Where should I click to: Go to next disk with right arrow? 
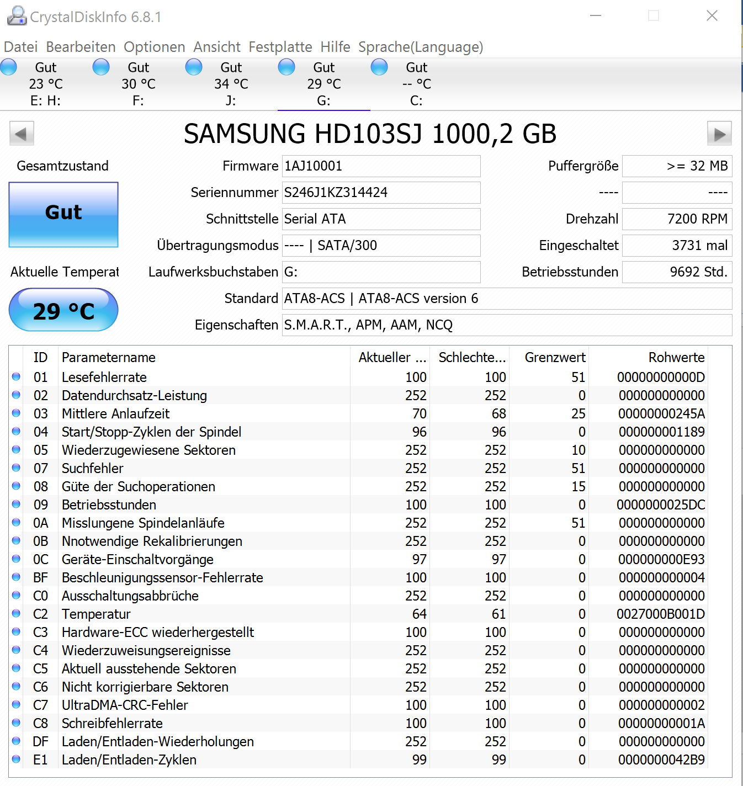click(x=719, y=134)
